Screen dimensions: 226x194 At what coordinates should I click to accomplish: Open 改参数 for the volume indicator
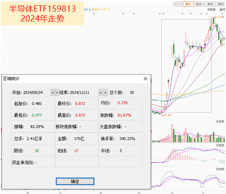(x=220, y=122)
